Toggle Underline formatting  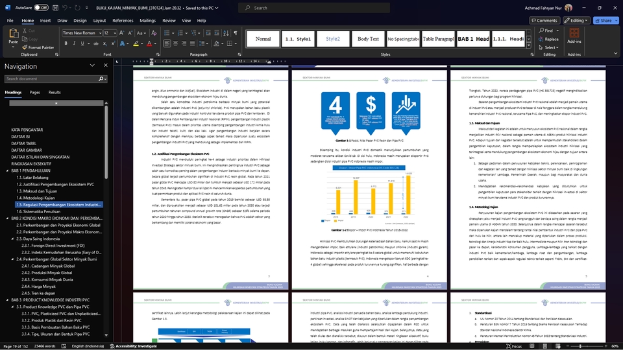pyautogui.click(x=82, y=43)
